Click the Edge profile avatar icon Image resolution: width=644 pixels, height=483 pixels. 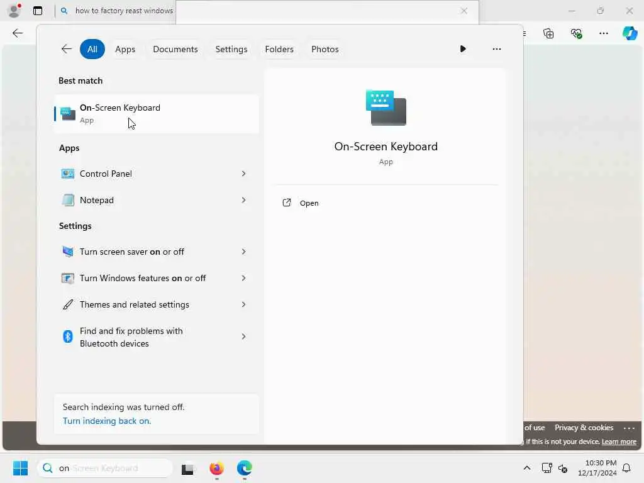(x=14, y=11)
